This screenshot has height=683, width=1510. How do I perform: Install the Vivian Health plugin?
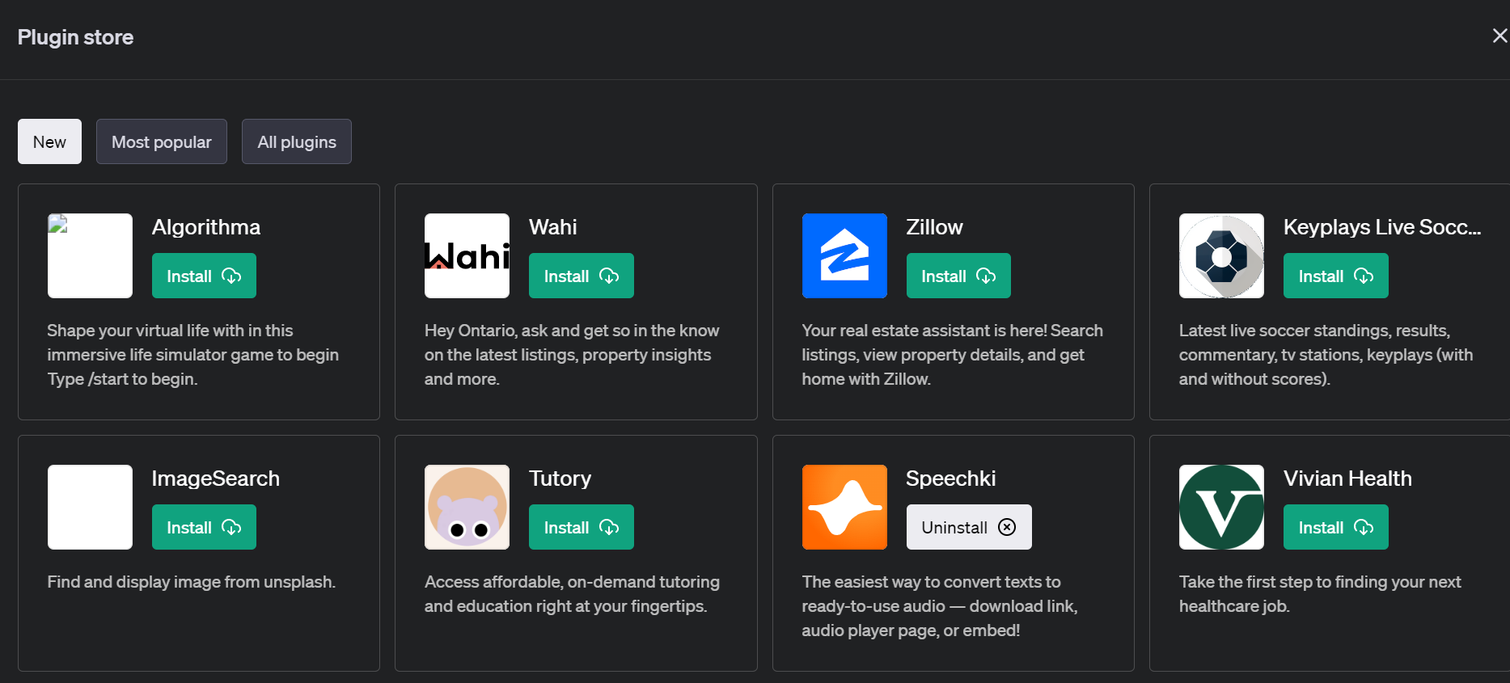(1335, 527)
